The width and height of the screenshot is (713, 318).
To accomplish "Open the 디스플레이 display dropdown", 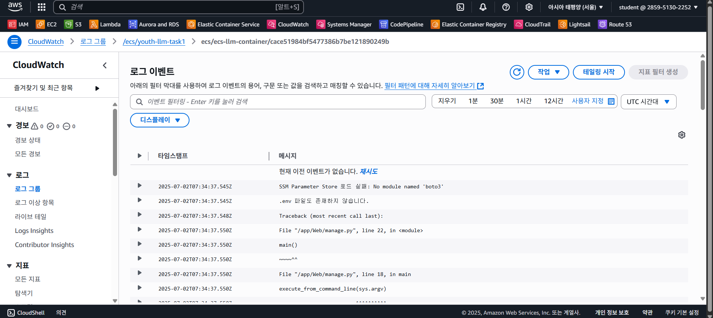I will coord(160,120).
